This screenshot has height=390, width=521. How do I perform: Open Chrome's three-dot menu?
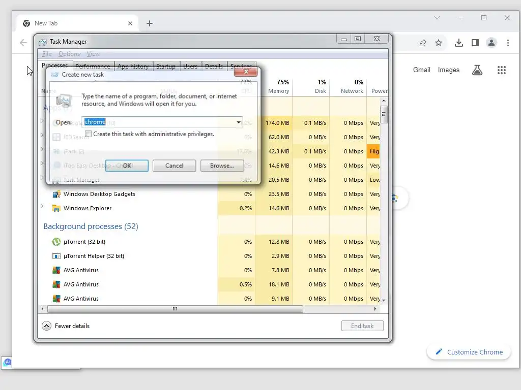[508, 43]
